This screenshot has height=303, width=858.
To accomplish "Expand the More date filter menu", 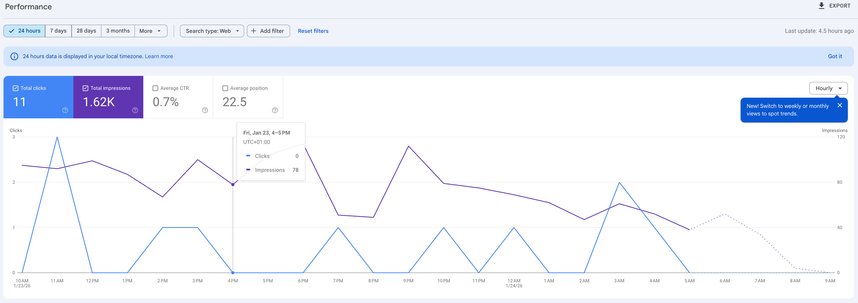I will click(151, 31).
